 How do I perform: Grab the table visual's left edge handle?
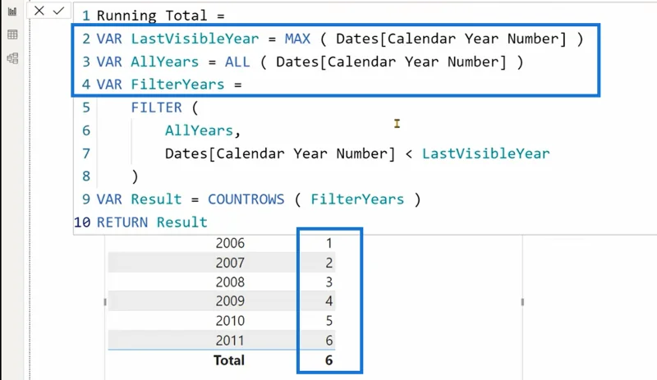coord(105,302)
